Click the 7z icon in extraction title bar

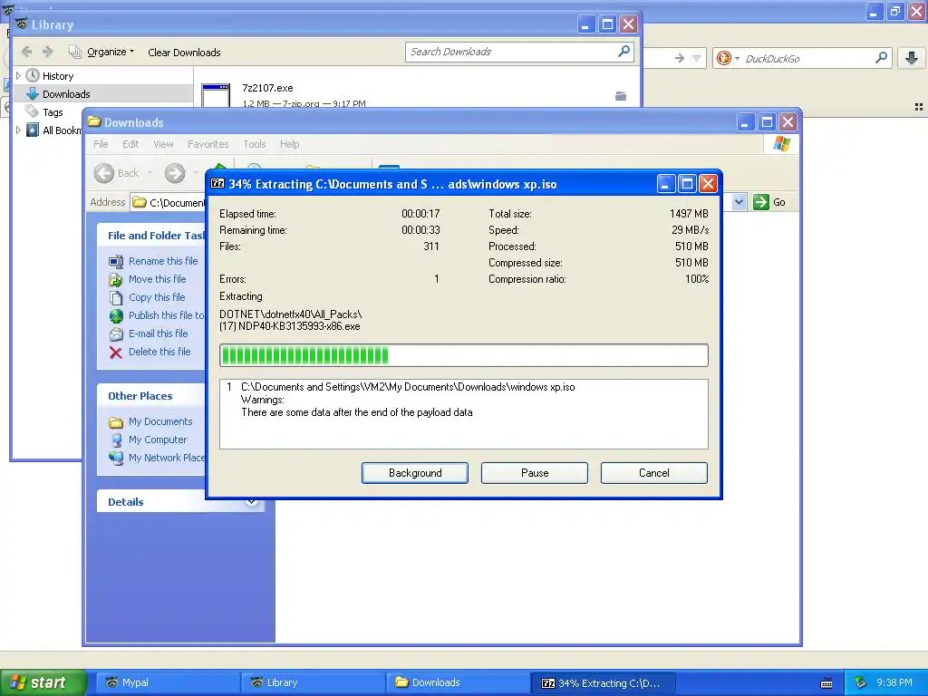pyautogui.click(x=217, y=183)
